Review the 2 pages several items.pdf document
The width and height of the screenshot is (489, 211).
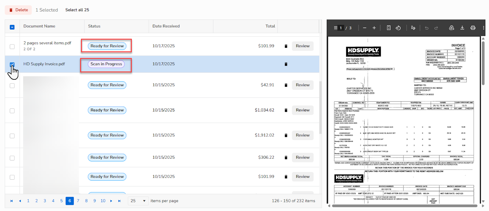click(303, 46)
